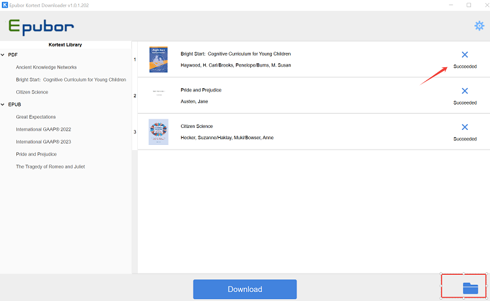Open the output folder icon
The height and width of the screenshot is (301, 490).
(x=470, y=288)
